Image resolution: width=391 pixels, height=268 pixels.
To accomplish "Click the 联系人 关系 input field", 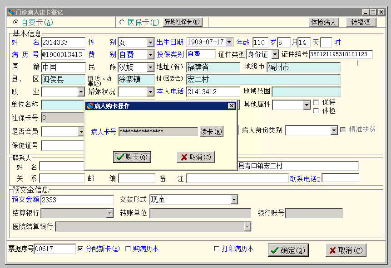I will pos(62,178).
